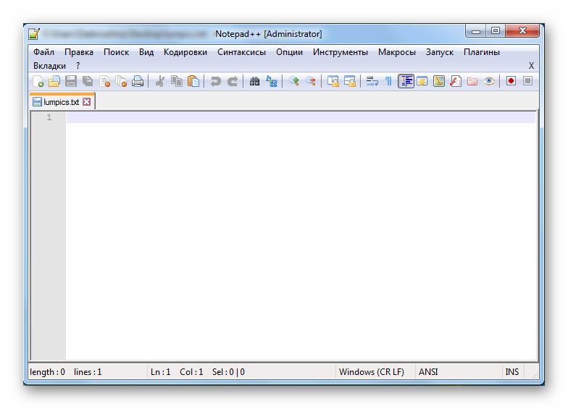
Task: Open the Вкладки menu
Action: (49, 66)
